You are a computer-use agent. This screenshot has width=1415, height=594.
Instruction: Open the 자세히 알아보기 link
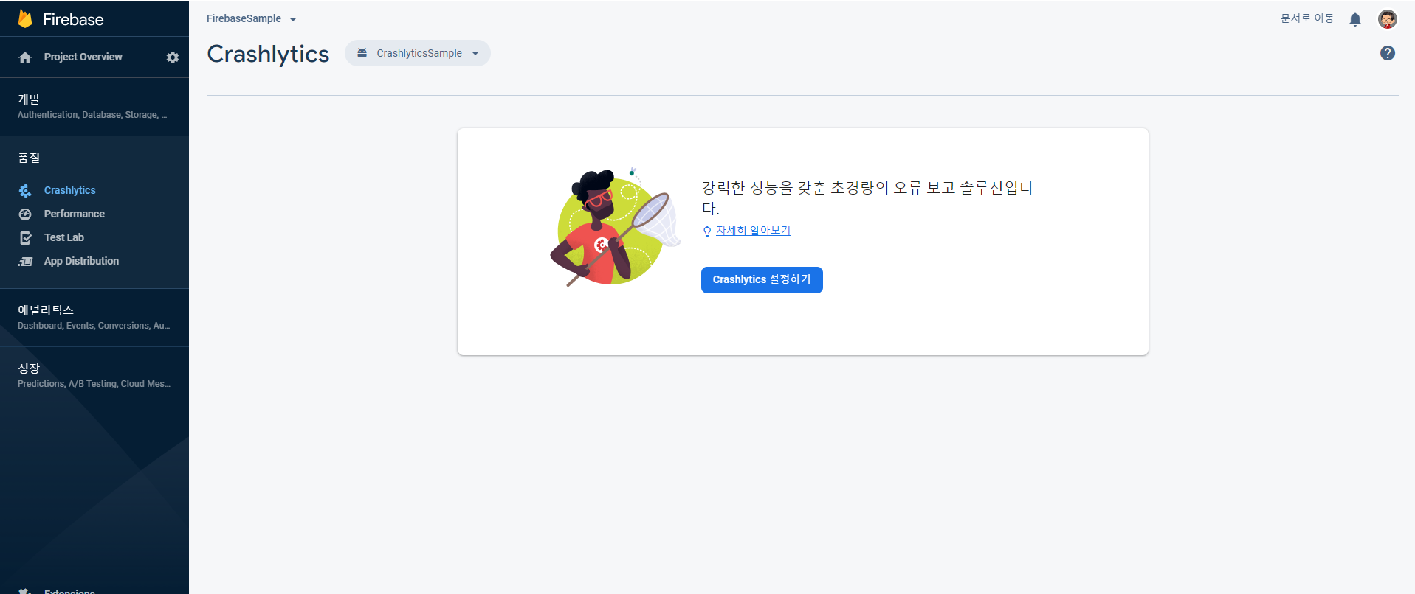pos(753,231)
